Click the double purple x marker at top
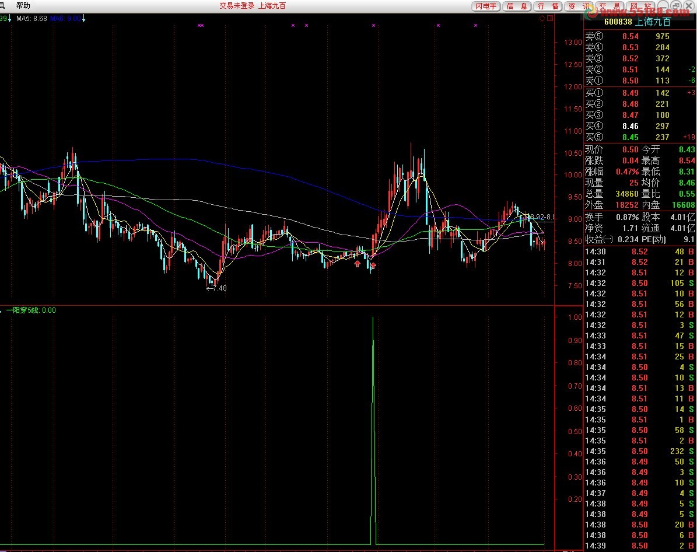This screenshot has width=697, height=552. click(x=201, y=26)
